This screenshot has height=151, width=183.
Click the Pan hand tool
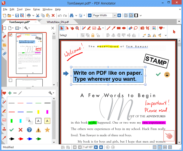[x=72, y=28]
